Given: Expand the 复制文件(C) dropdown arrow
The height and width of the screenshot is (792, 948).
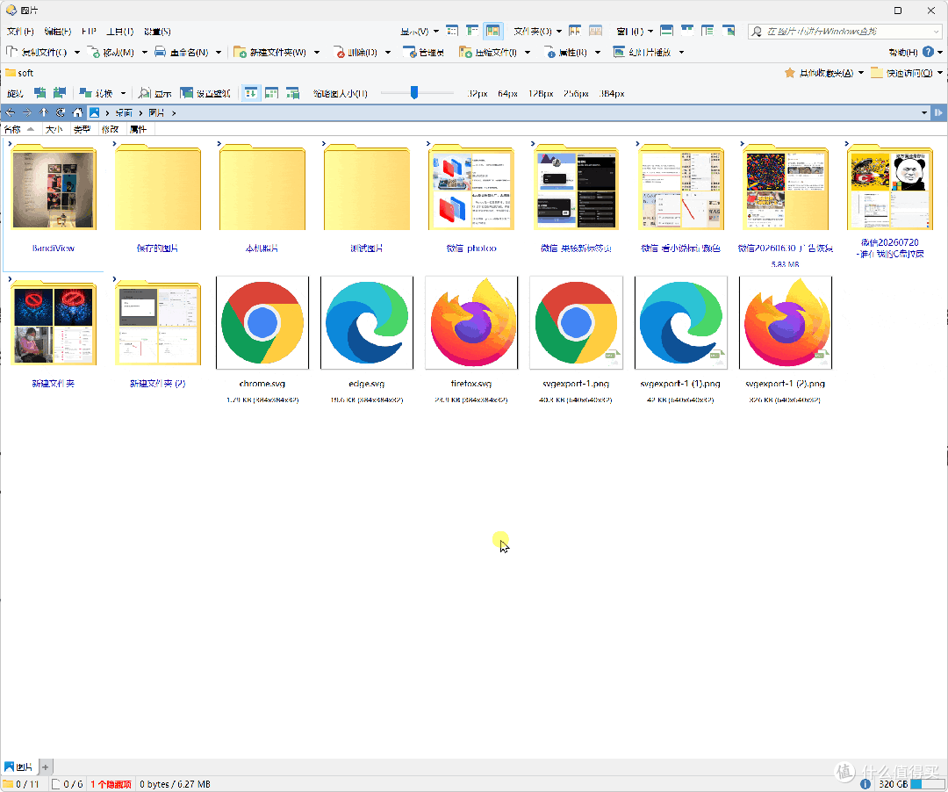Looking at the screenshot, I should coord(76,53).
